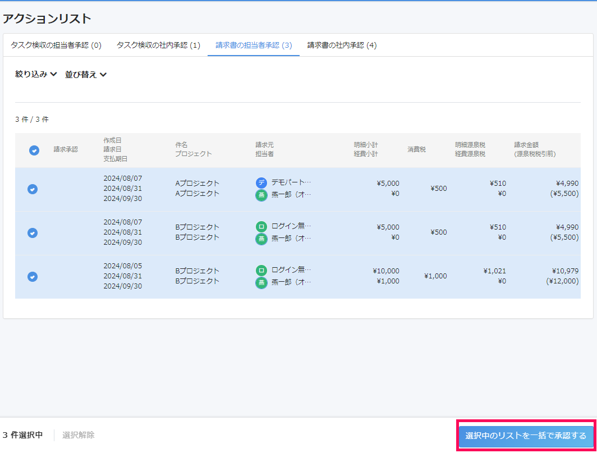Click the green 燕 avatar in Aプロジェクト row

[x=261, y=195]
